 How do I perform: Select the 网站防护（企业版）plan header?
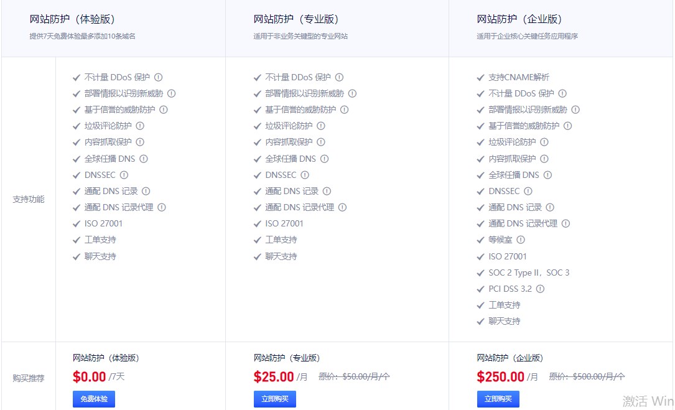click(519, 19)
